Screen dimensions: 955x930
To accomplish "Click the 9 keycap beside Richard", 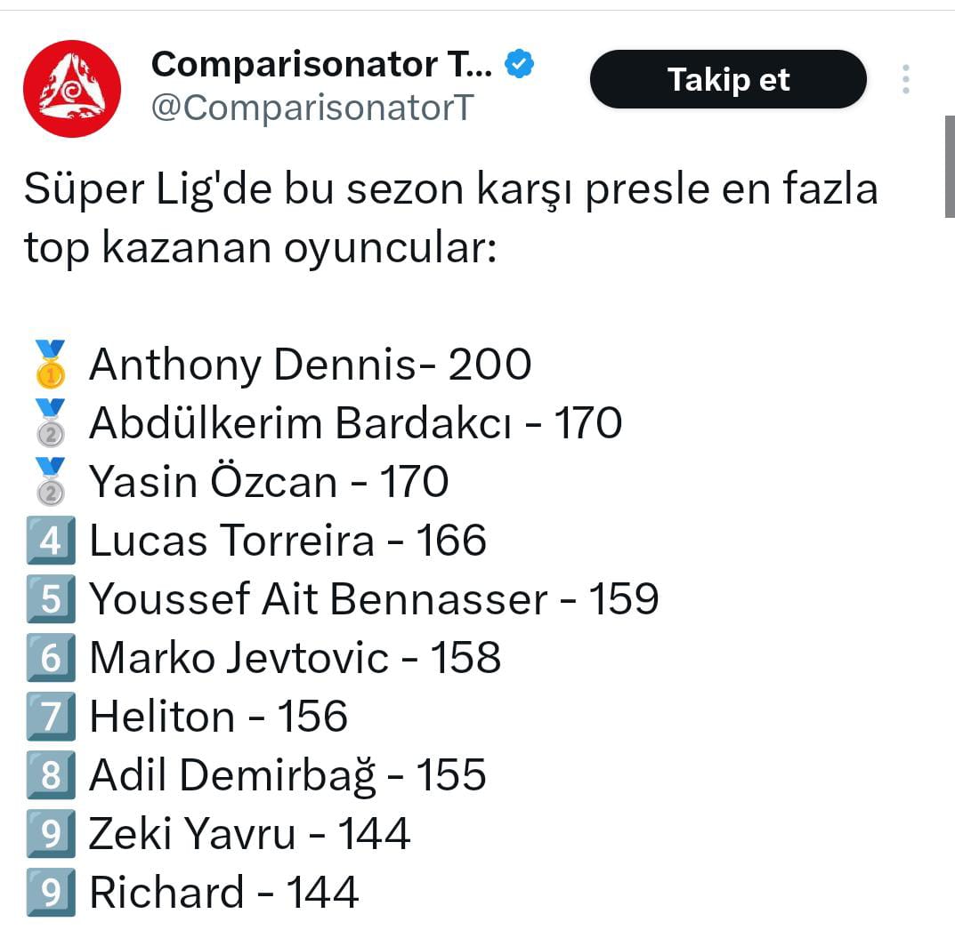I will 51,893.
